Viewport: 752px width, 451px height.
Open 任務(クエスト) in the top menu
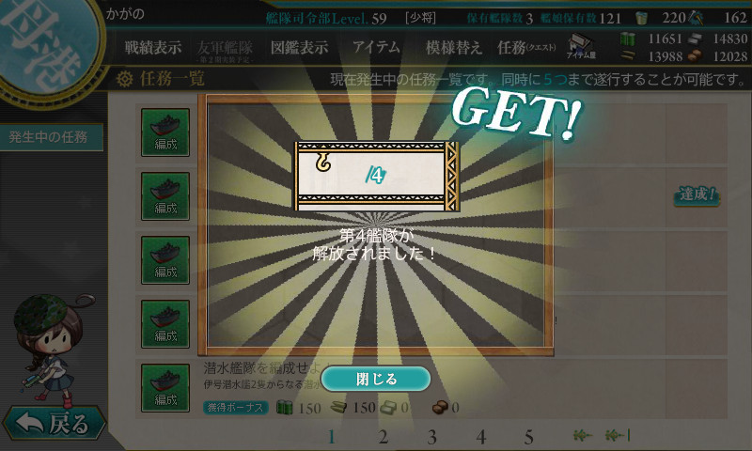point(526,47)
